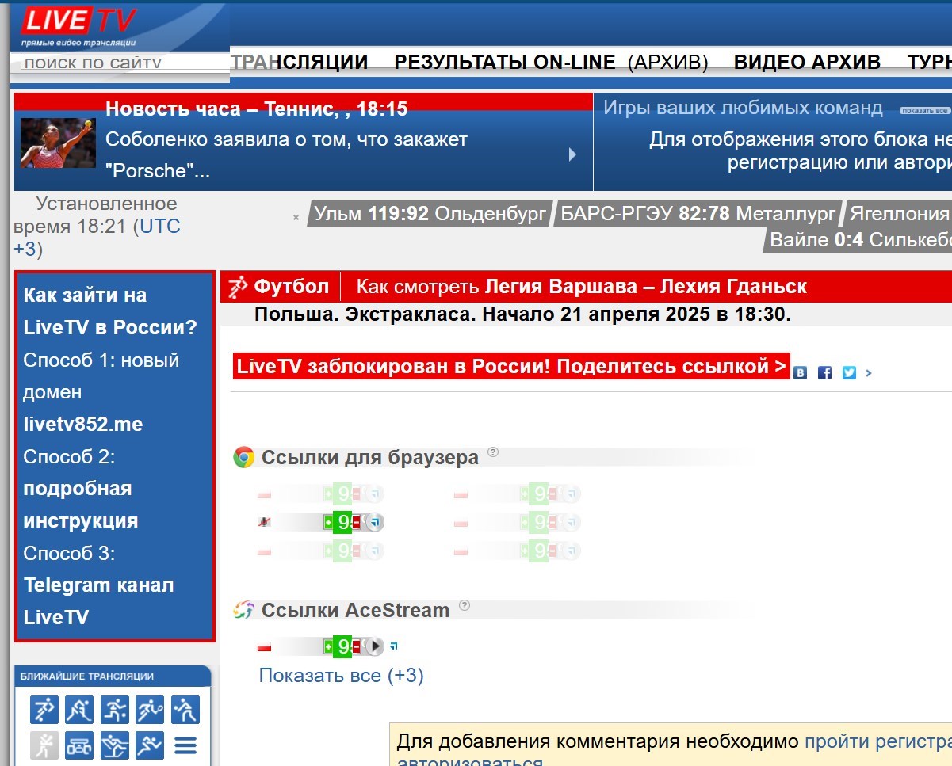Viewport: 952px width, 766px height.
Task: Open the ice hockey broadcasts icon
Action: pos(79,710)
